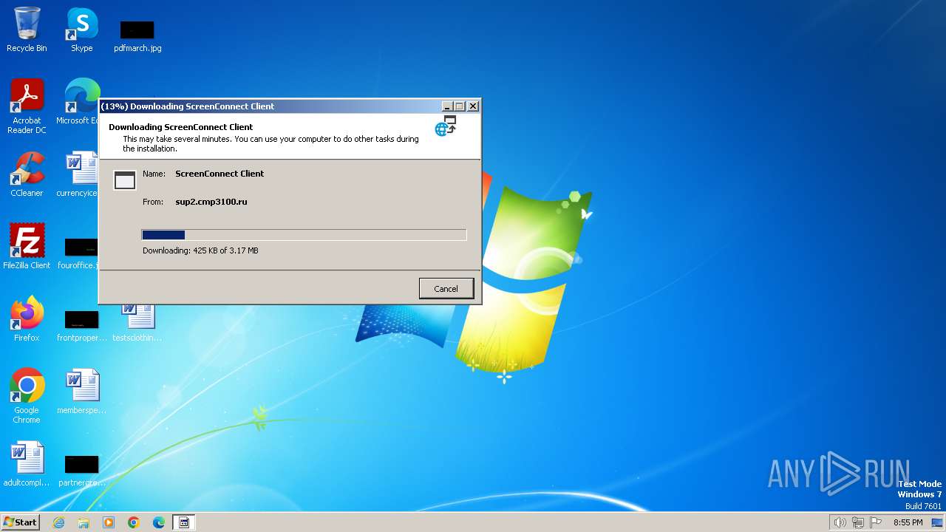946x532 pixels.
Task: Click the bold Downloading ScreenConnect Client heading
Action: 181,127
